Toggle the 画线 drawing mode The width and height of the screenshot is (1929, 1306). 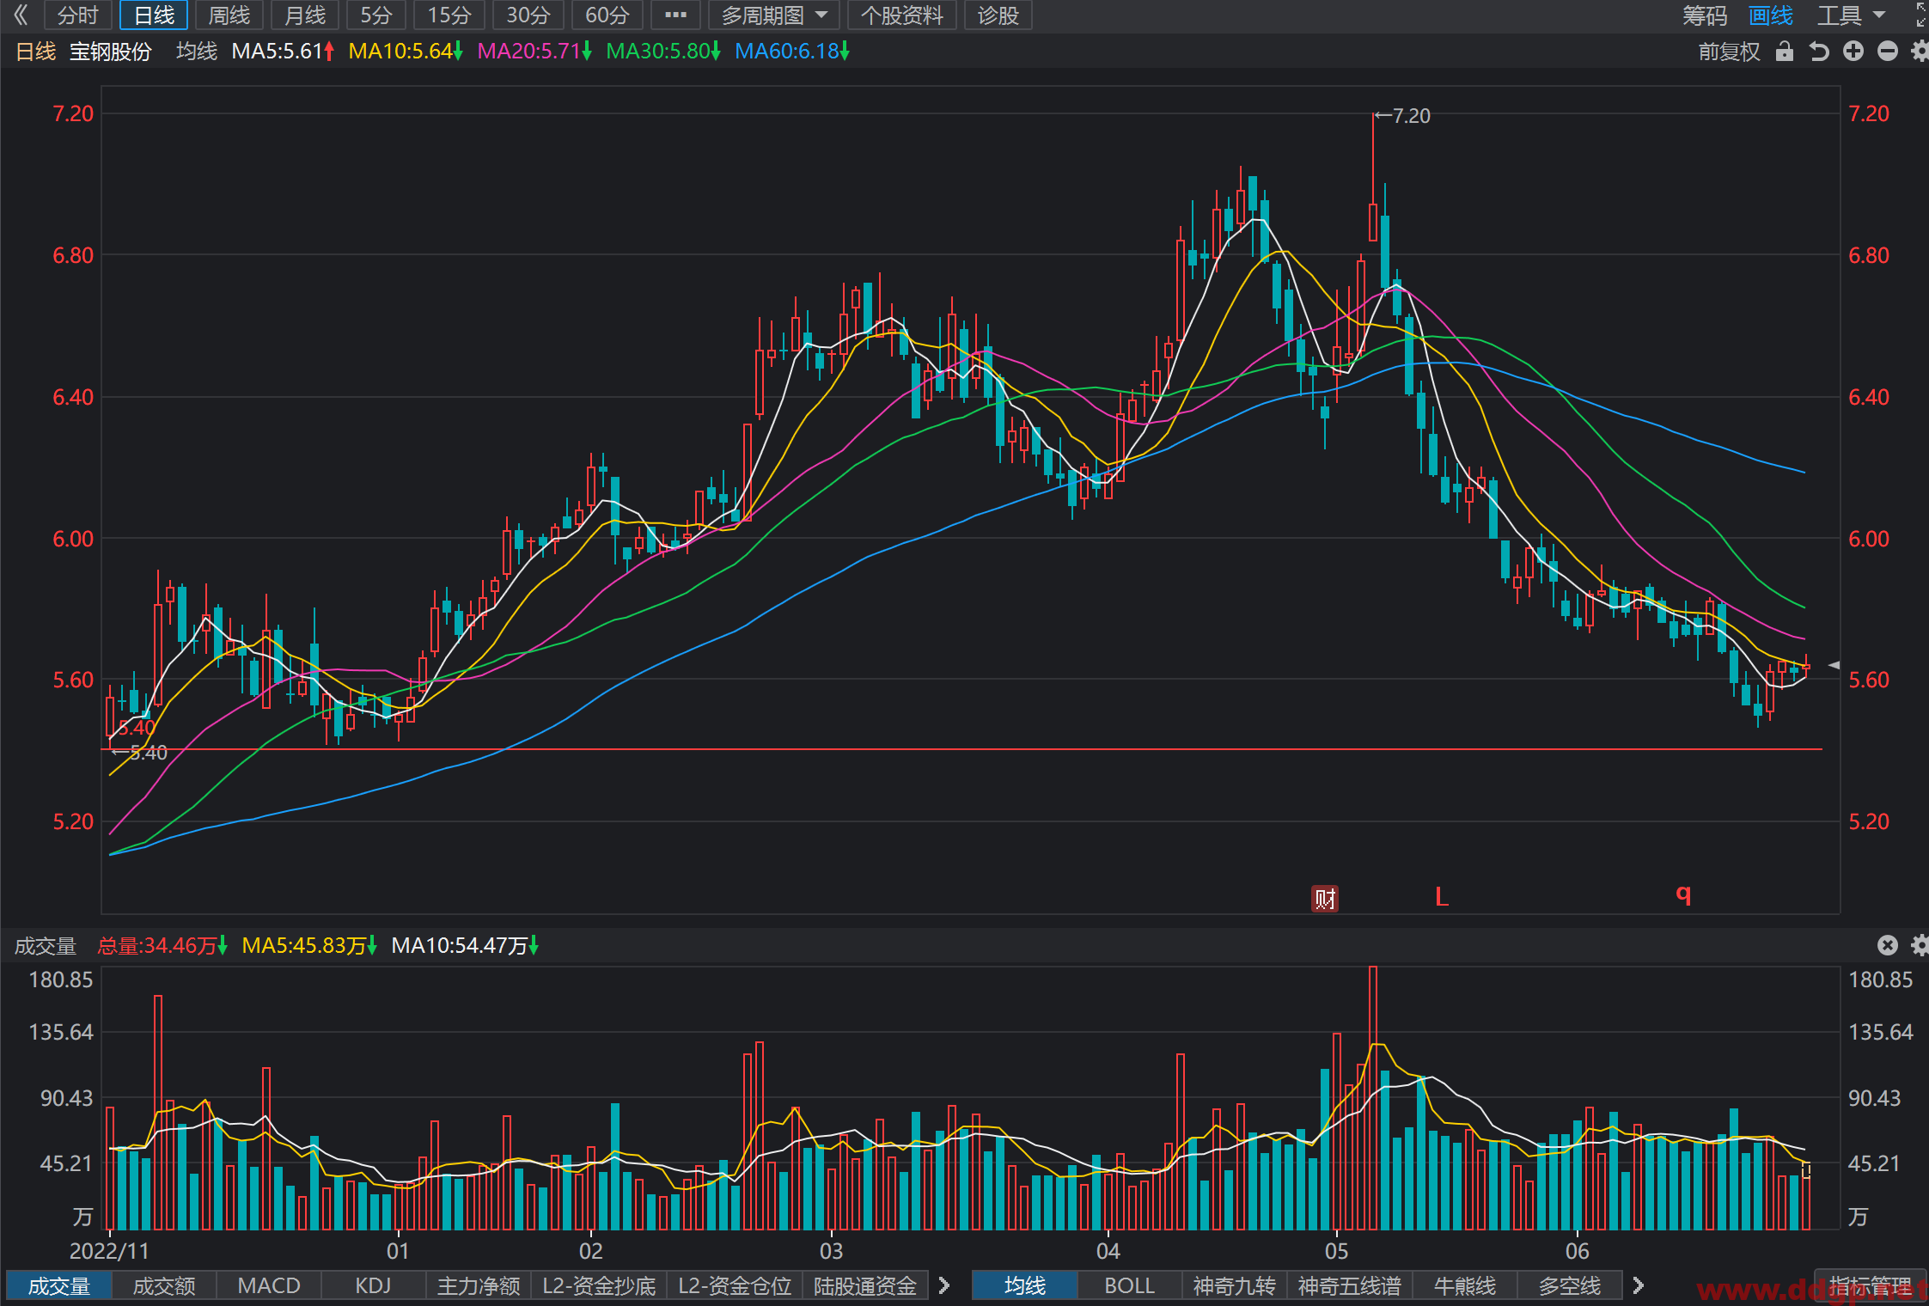(1771, 15)
